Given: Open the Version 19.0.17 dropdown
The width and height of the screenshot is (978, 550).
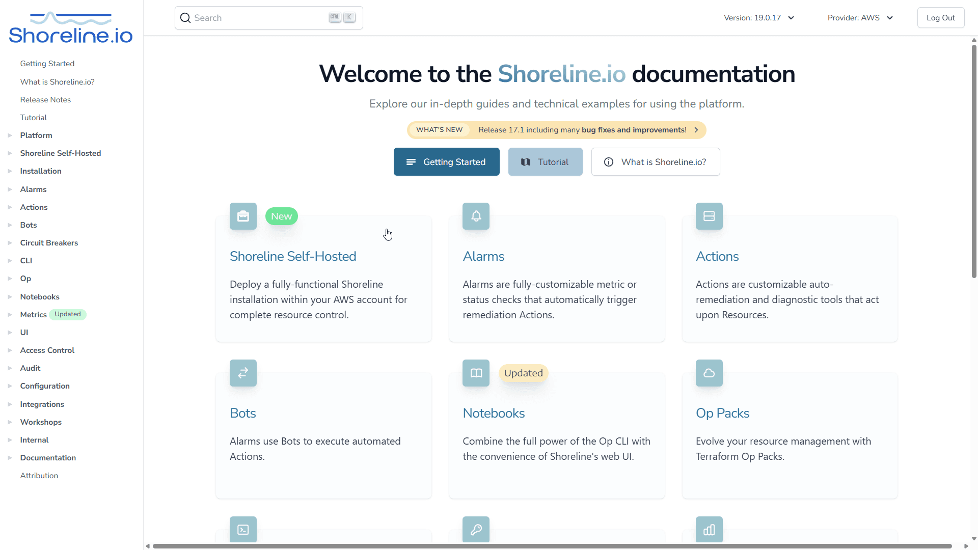Looking at the screenshot, I should (x=759, y=17).
